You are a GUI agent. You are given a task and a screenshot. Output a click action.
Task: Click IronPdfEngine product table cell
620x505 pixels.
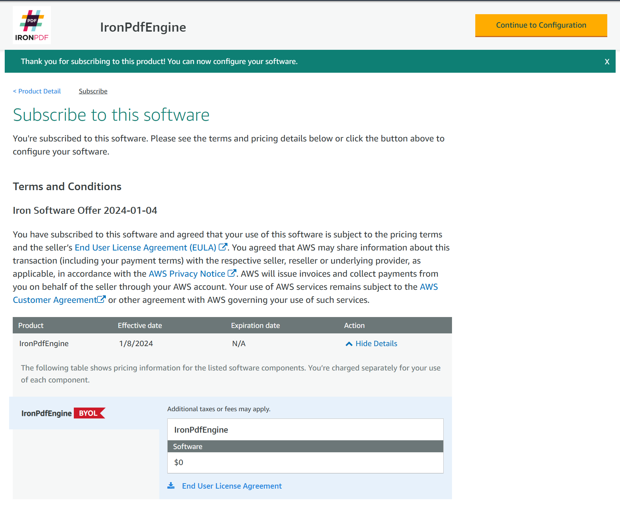44,344
